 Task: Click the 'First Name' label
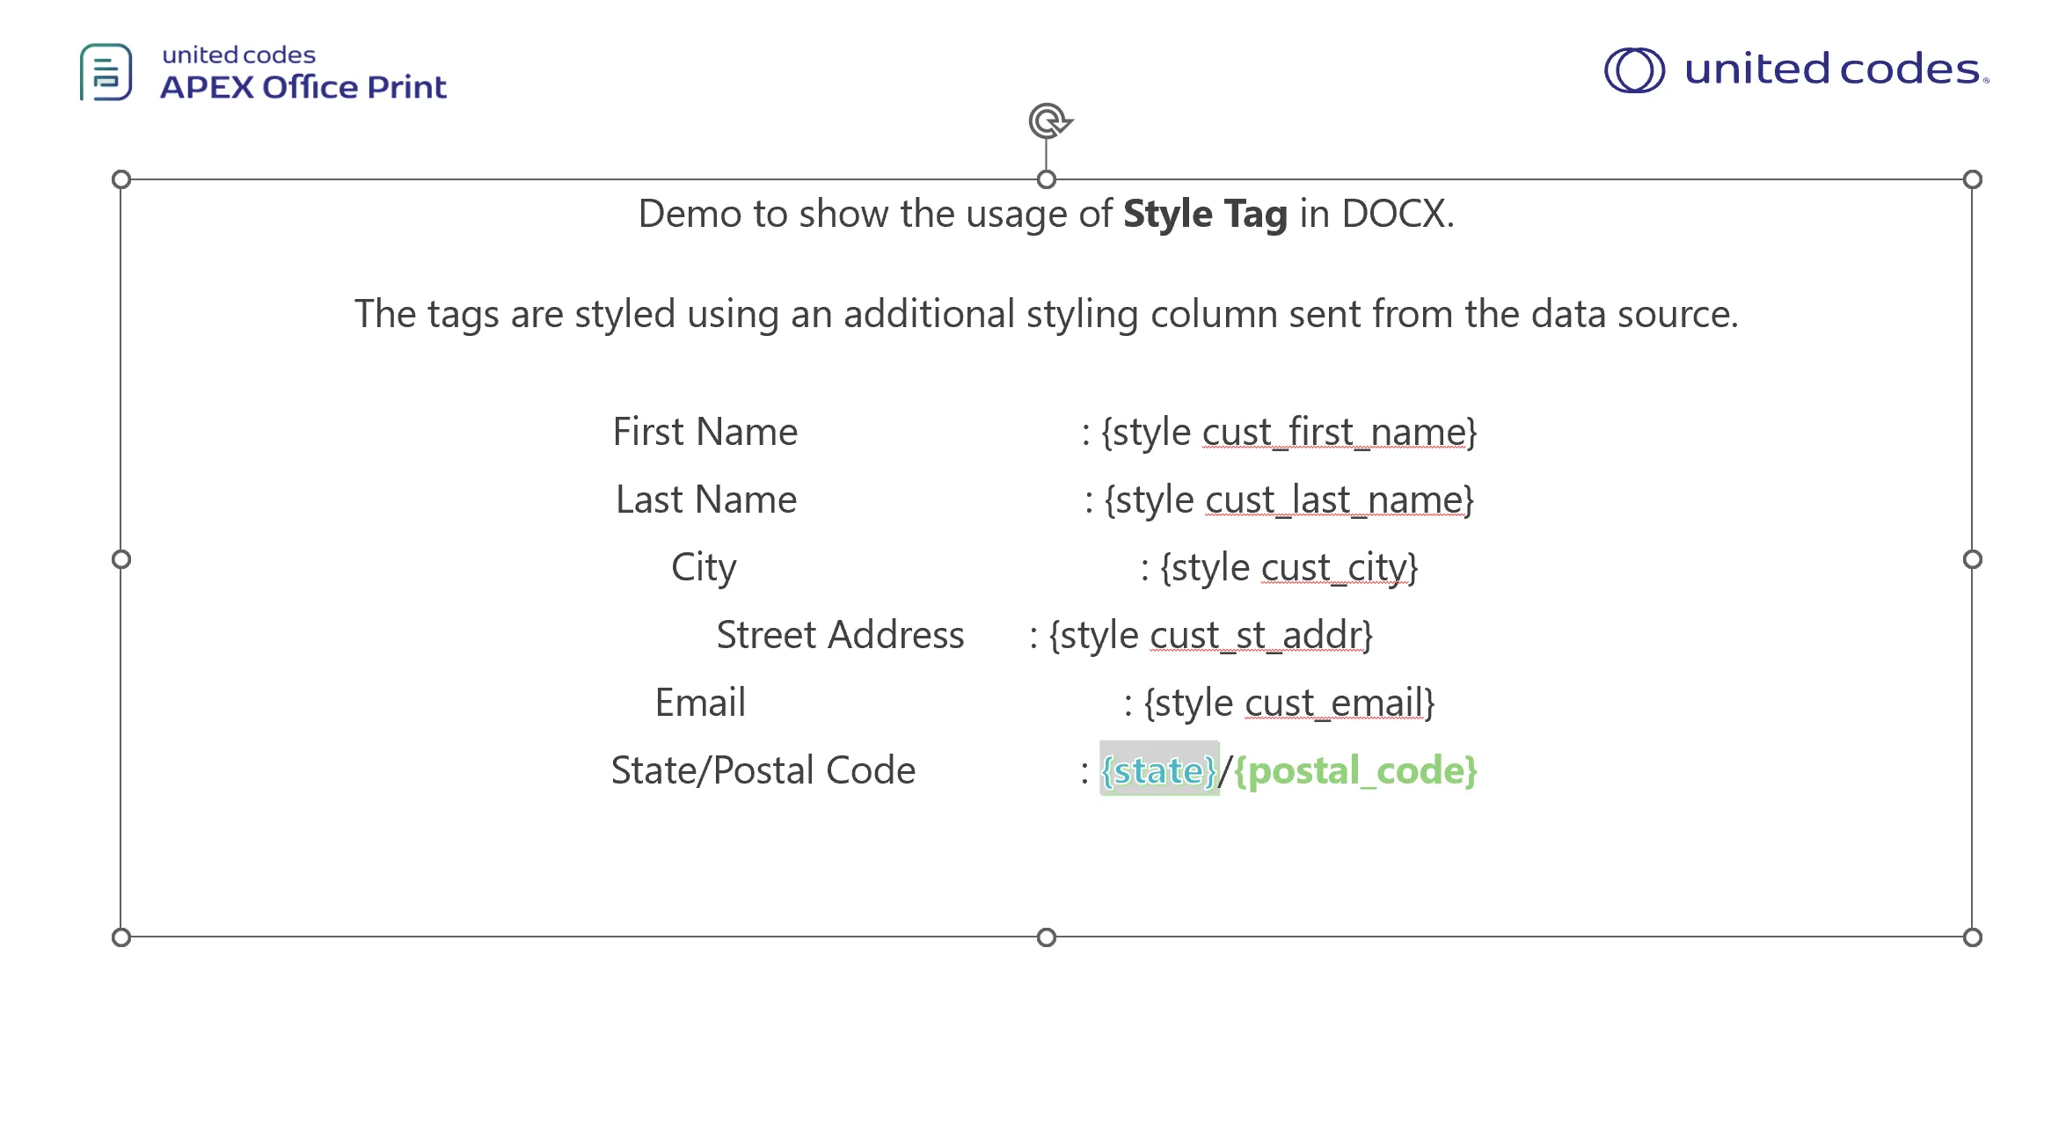pos(705,432)
